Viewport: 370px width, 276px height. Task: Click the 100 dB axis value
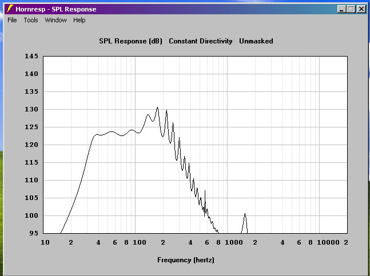pos(31,215)
